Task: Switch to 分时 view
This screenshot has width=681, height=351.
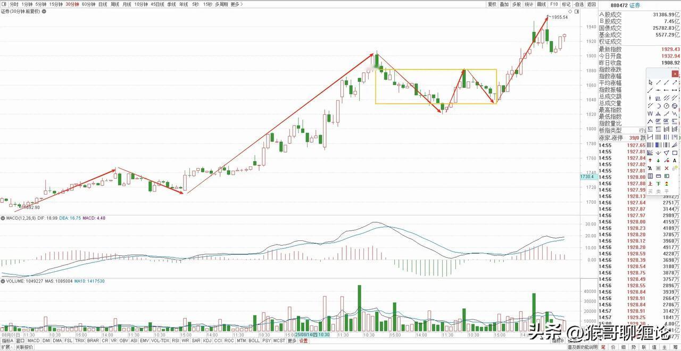Action: click(14, 4)
